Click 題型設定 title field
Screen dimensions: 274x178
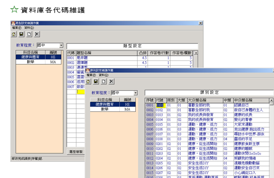click(132, 46)
